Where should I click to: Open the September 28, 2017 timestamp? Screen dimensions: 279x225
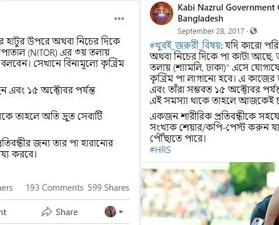(211, 31)
